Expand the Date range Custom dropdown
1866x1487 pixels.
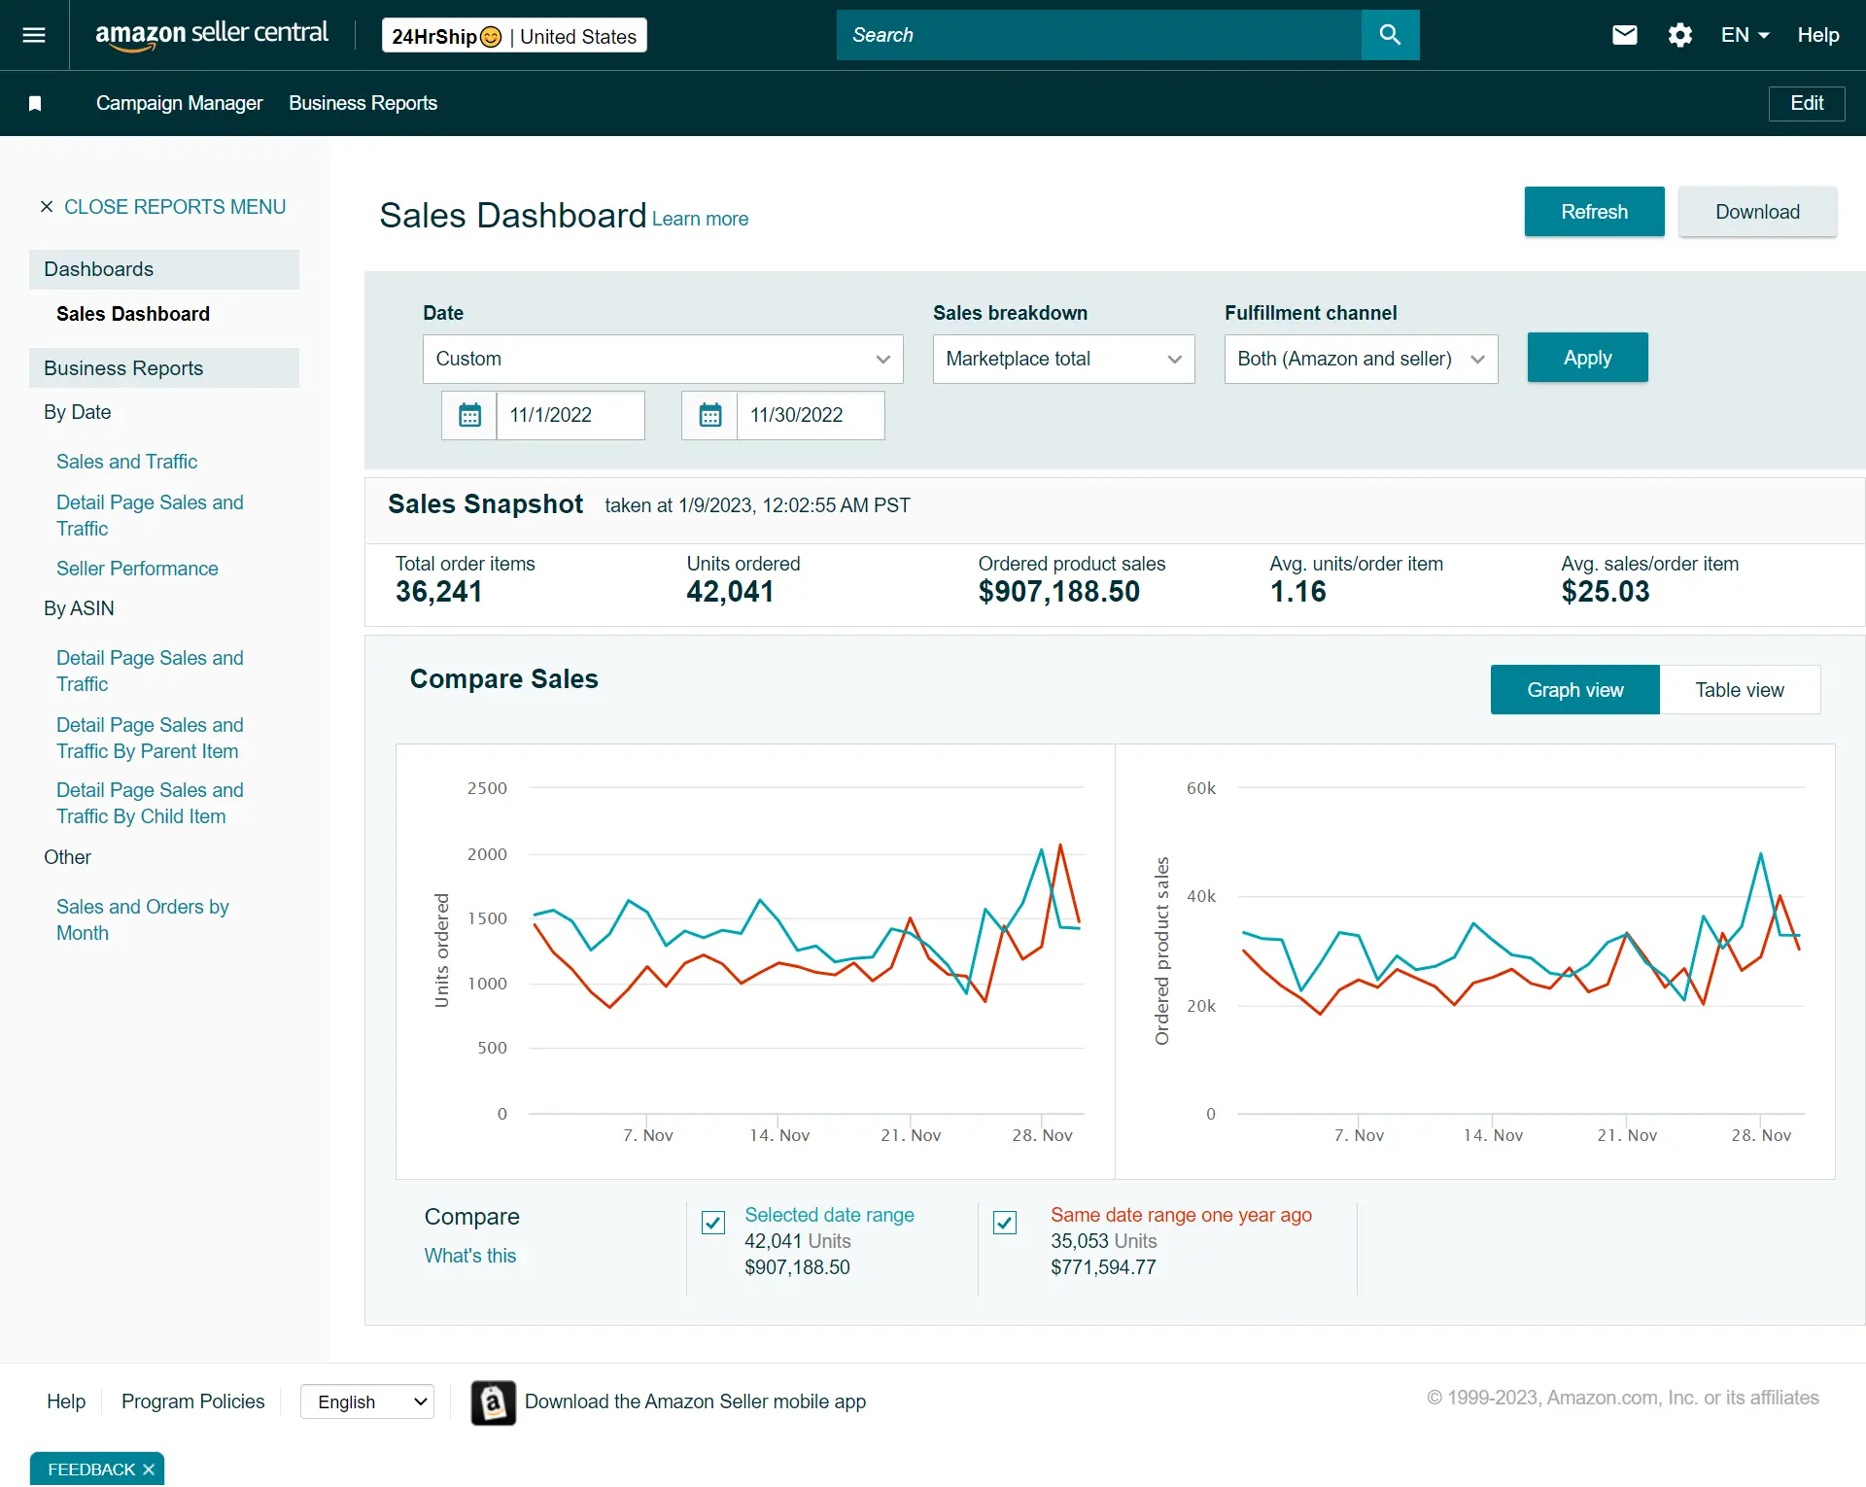(663, 359)
